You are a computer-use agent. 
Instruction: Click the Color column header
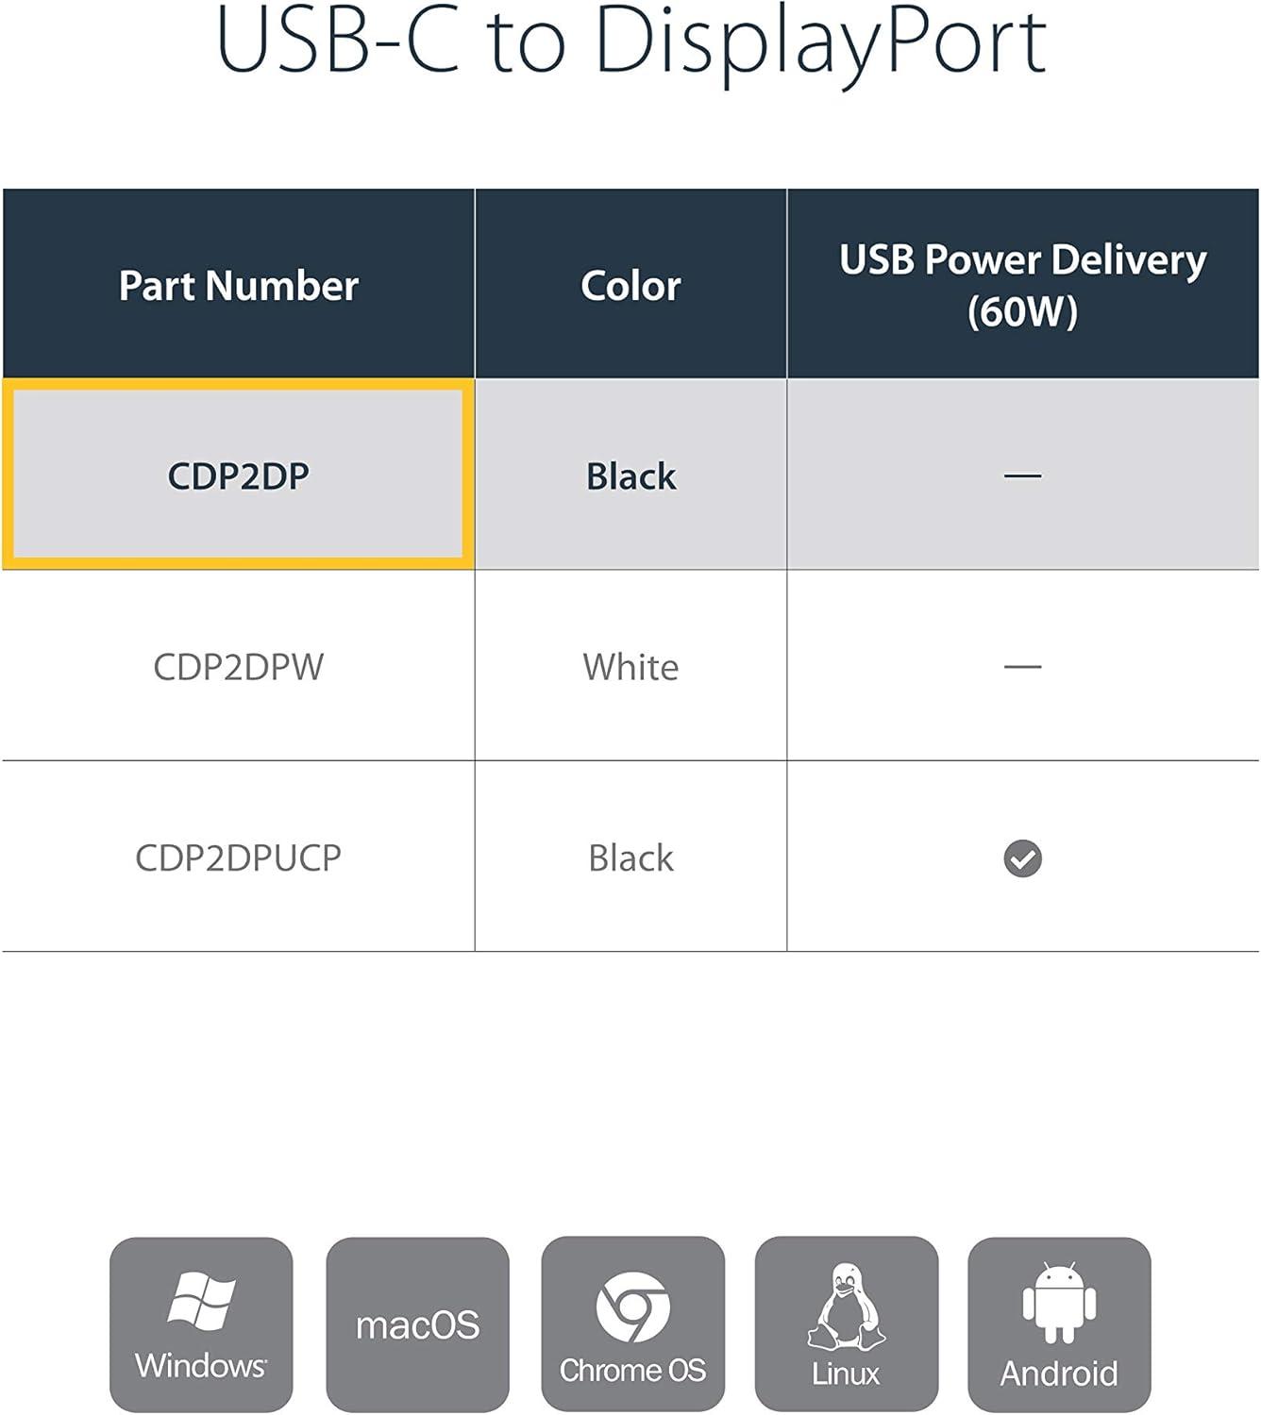pyautogui.click(x=630, y=285)
